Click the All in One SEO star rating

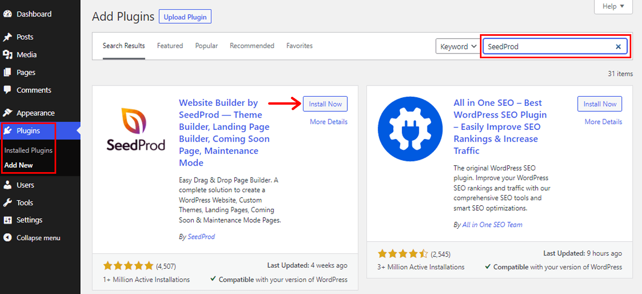click(x=403, y=253)
